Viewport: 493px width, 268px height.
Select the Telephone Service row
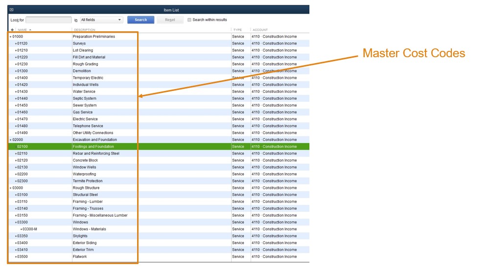point(159,126)
